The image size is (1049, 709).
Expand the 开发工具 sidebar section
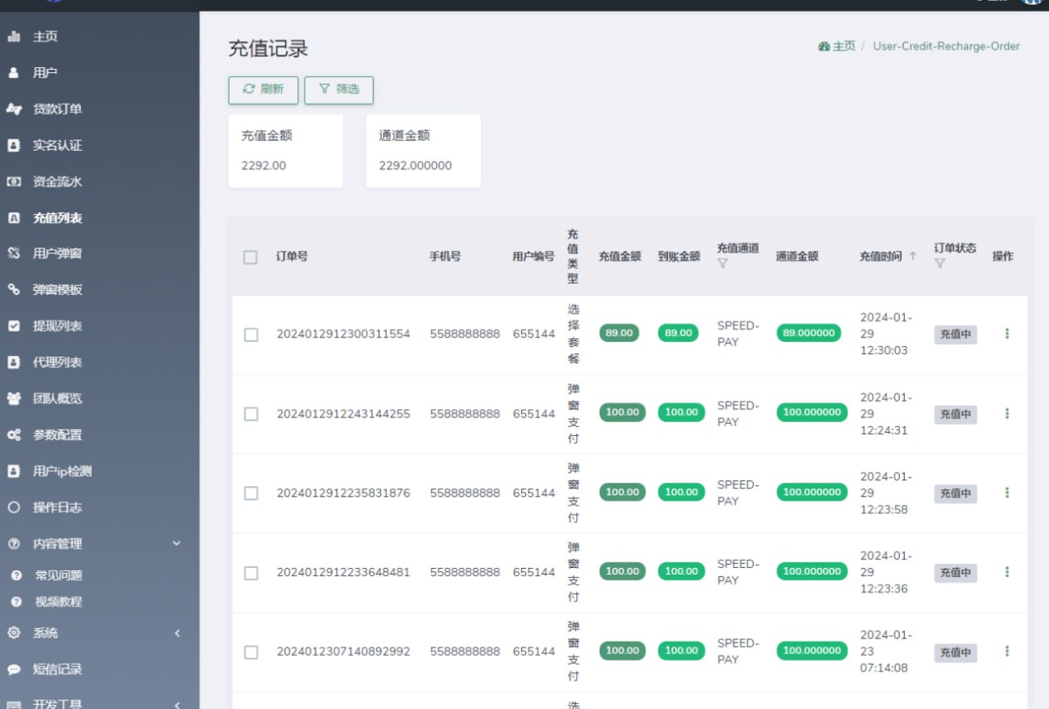pos(176,703)
